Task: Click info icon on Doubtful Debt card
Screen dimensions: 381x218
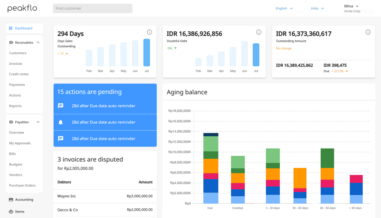Action: pyautogui.click(x=259, y=32)
